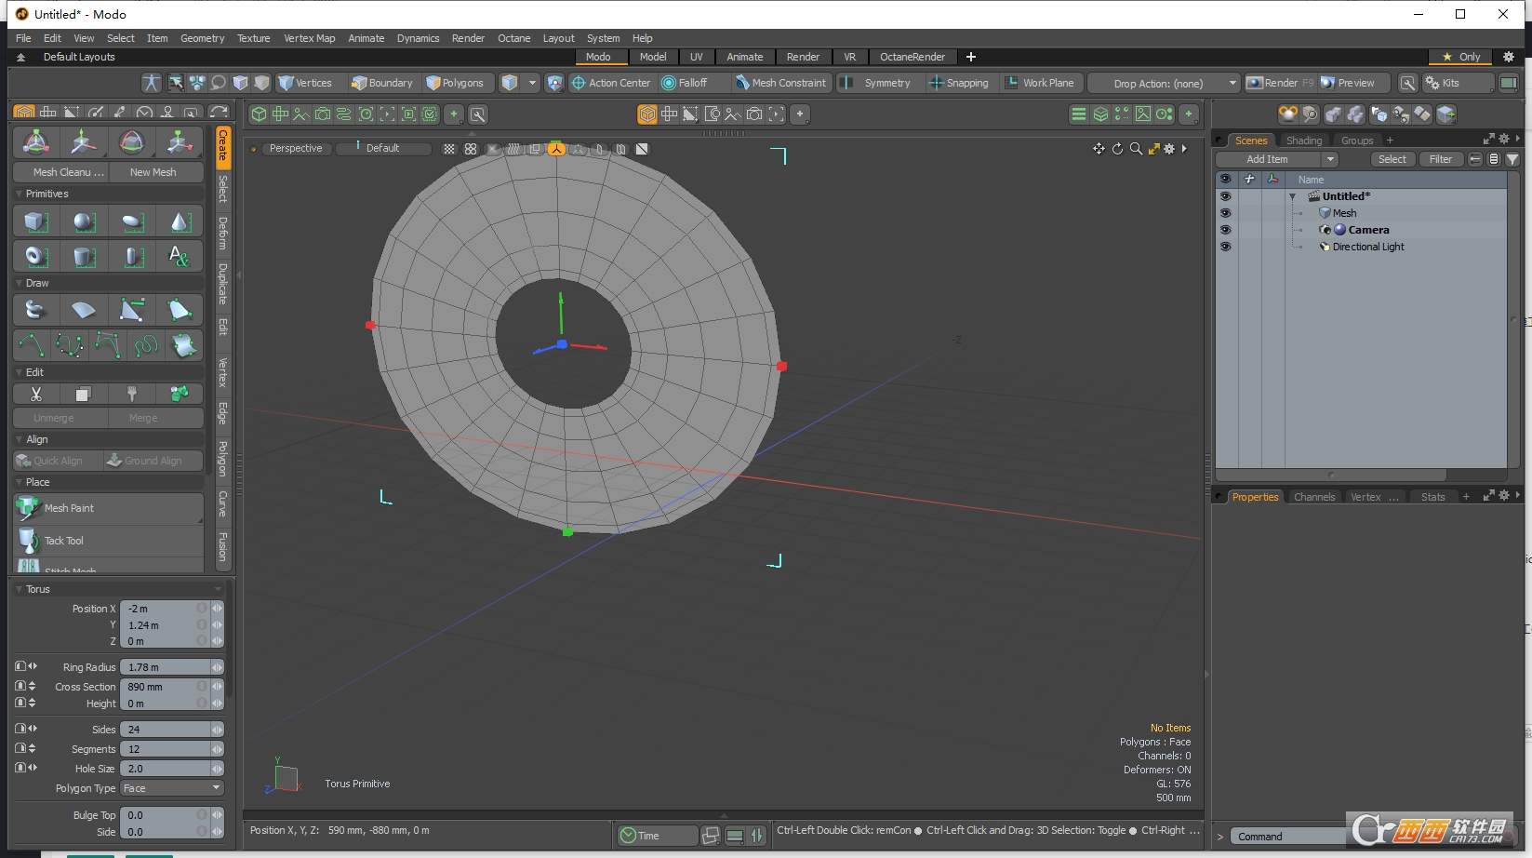Select the Torus primitive tool
Screen dimensions: 1532x858
[x=36, y=256]
